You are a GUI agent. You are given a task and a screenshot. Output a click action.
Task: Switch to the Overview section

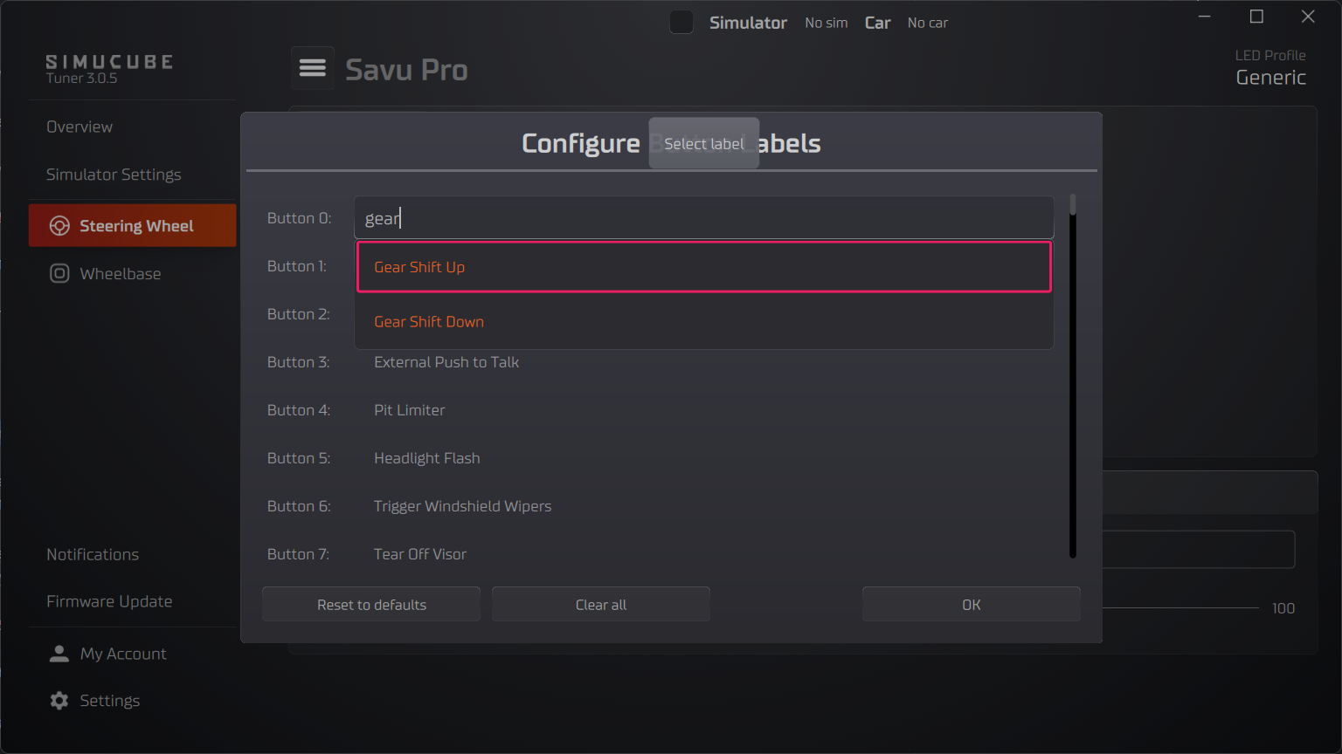(x=79, y=127)
